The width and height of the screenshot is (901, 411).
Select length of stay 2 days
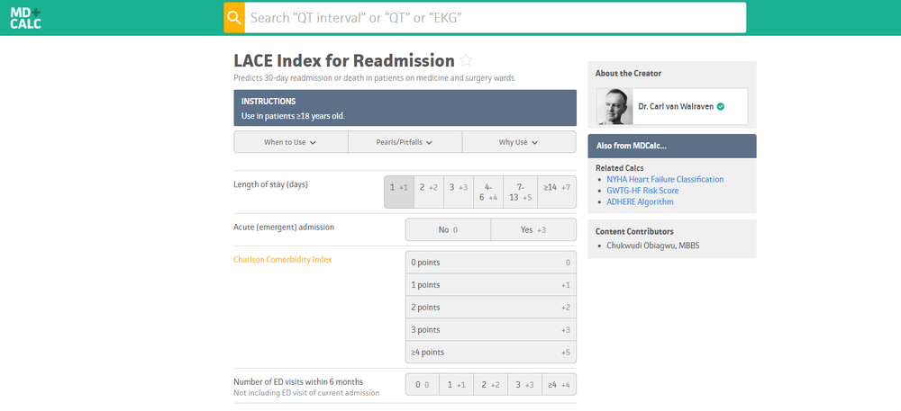click(429, 192)
